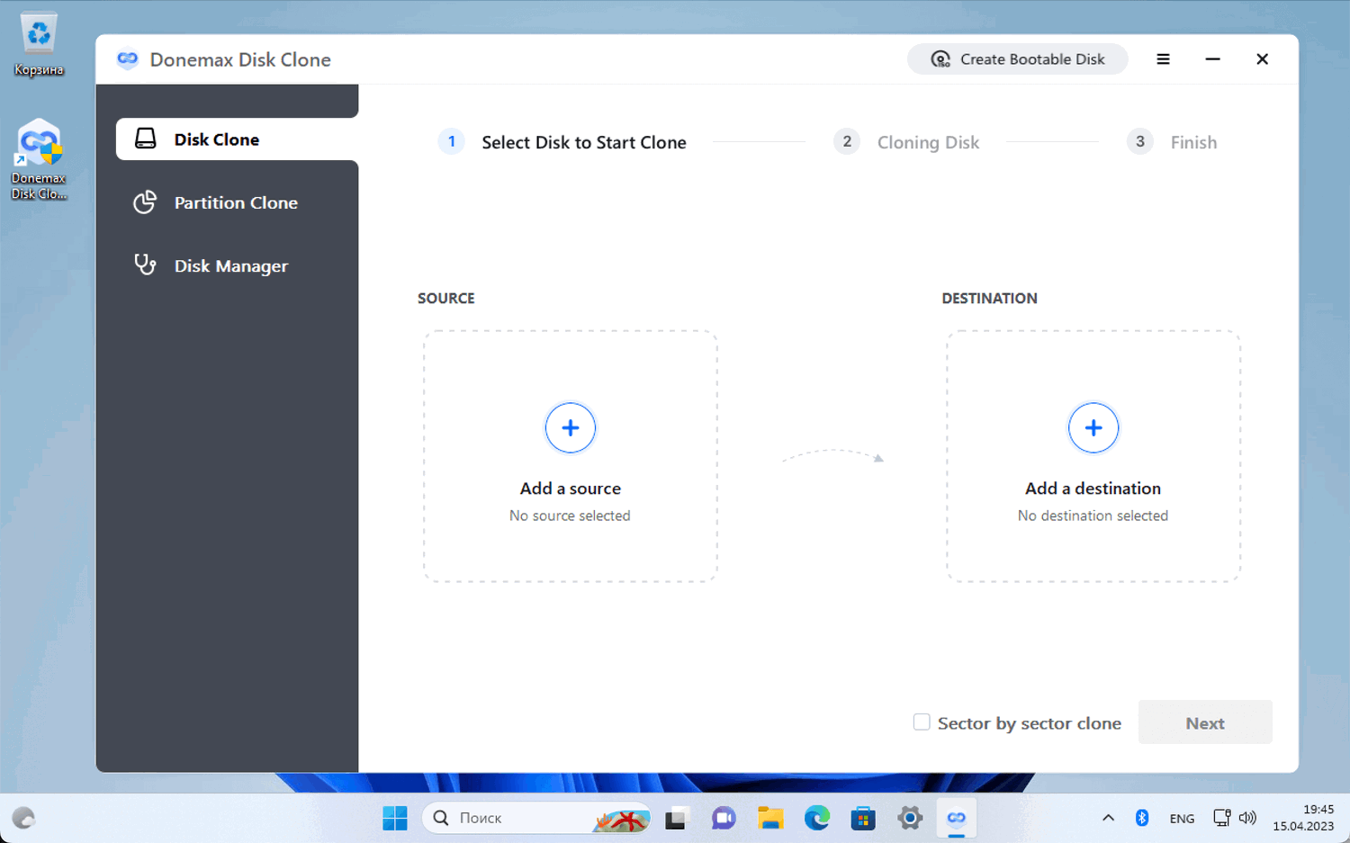Click the Donemax Disk Clone taskbar icon

pyautogui.click(x=957, y=818)
